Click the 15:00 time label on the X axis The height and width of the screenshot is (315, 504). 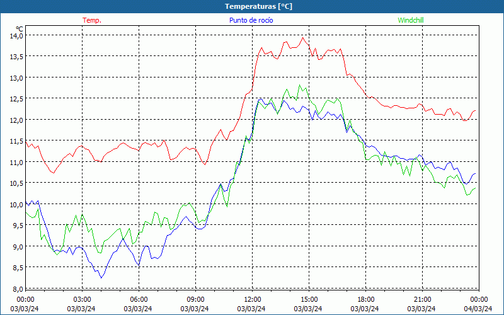tap(309, 300)
